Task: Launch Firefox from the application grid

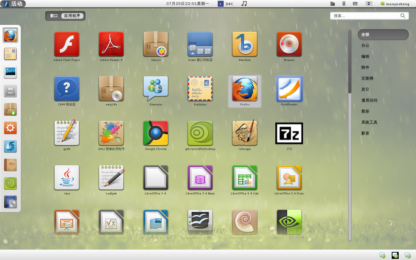Action: click(x=245, y=91)
